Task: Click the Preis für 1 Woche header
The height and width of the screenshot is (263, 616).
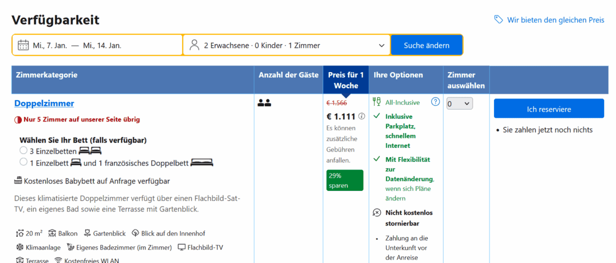Action: (x=346, y=80)
